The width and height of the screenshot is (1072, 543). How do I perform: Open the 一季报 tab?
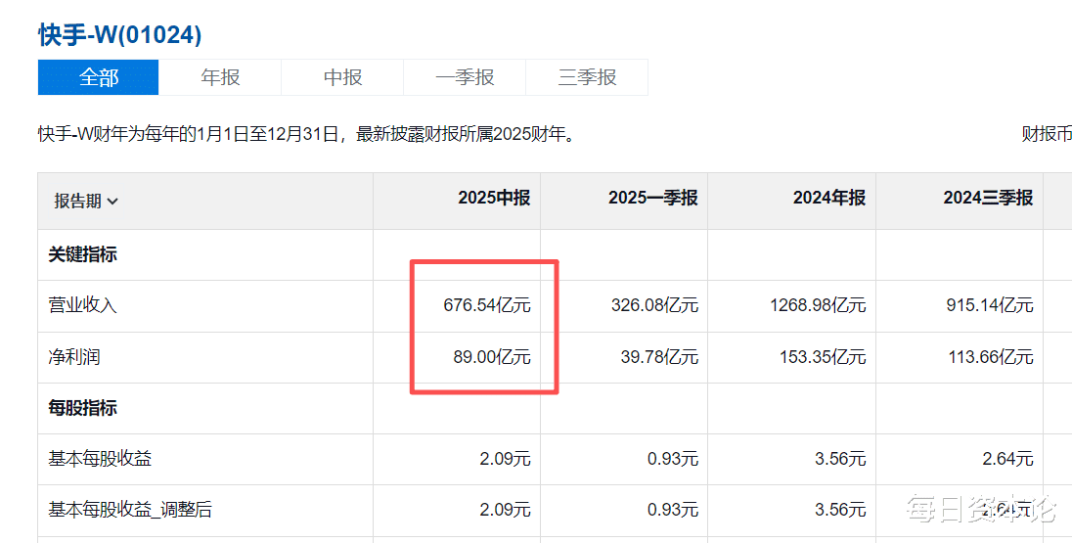(x=465, y=77)
